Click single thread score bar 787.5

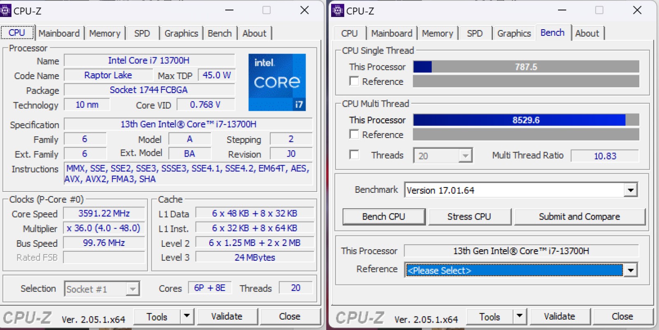coord(526,67)
